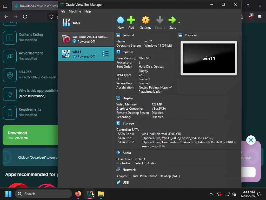This screenshot has width=266, height=200.
Task: Click the Storage disk icon
Action: [118, 123]
